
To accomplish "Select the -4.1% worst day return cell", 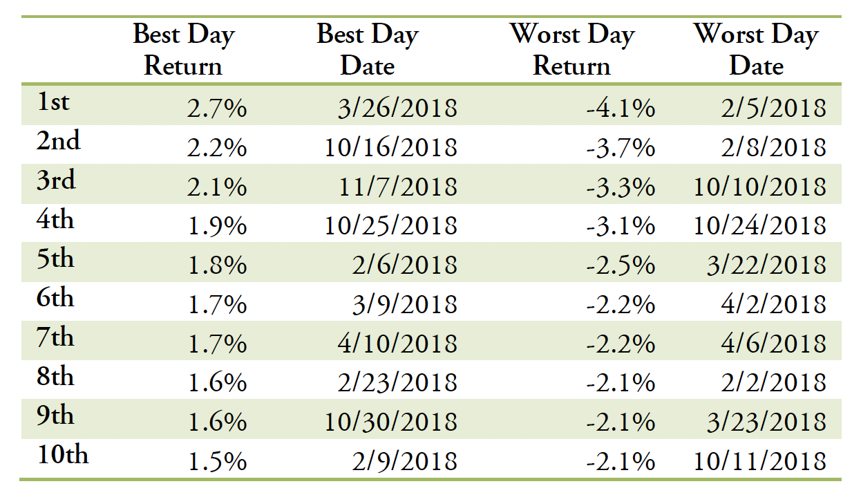I will [x=621, y=109].
